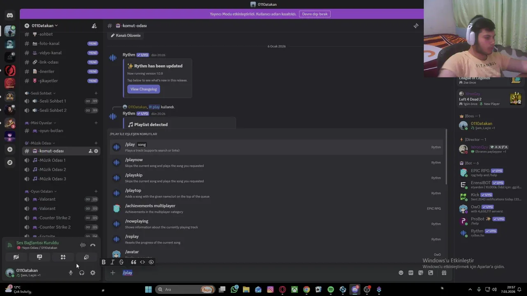Image resolution: width=527 pixels, height=296 pixels.
Task: Select the /play song command
Action: click(x=276, y=147)
